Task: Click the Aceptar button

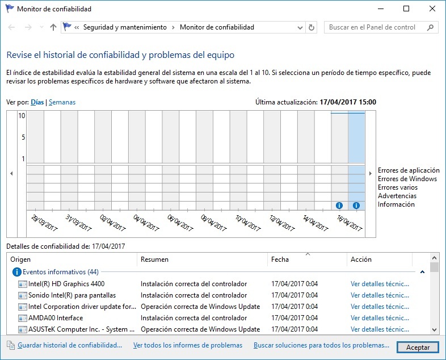Action: [418, 348]
